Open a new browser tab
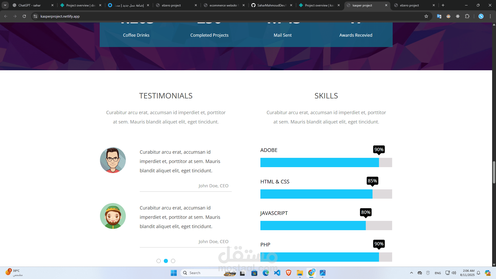496x279 pixels. (x=443, y=5)
